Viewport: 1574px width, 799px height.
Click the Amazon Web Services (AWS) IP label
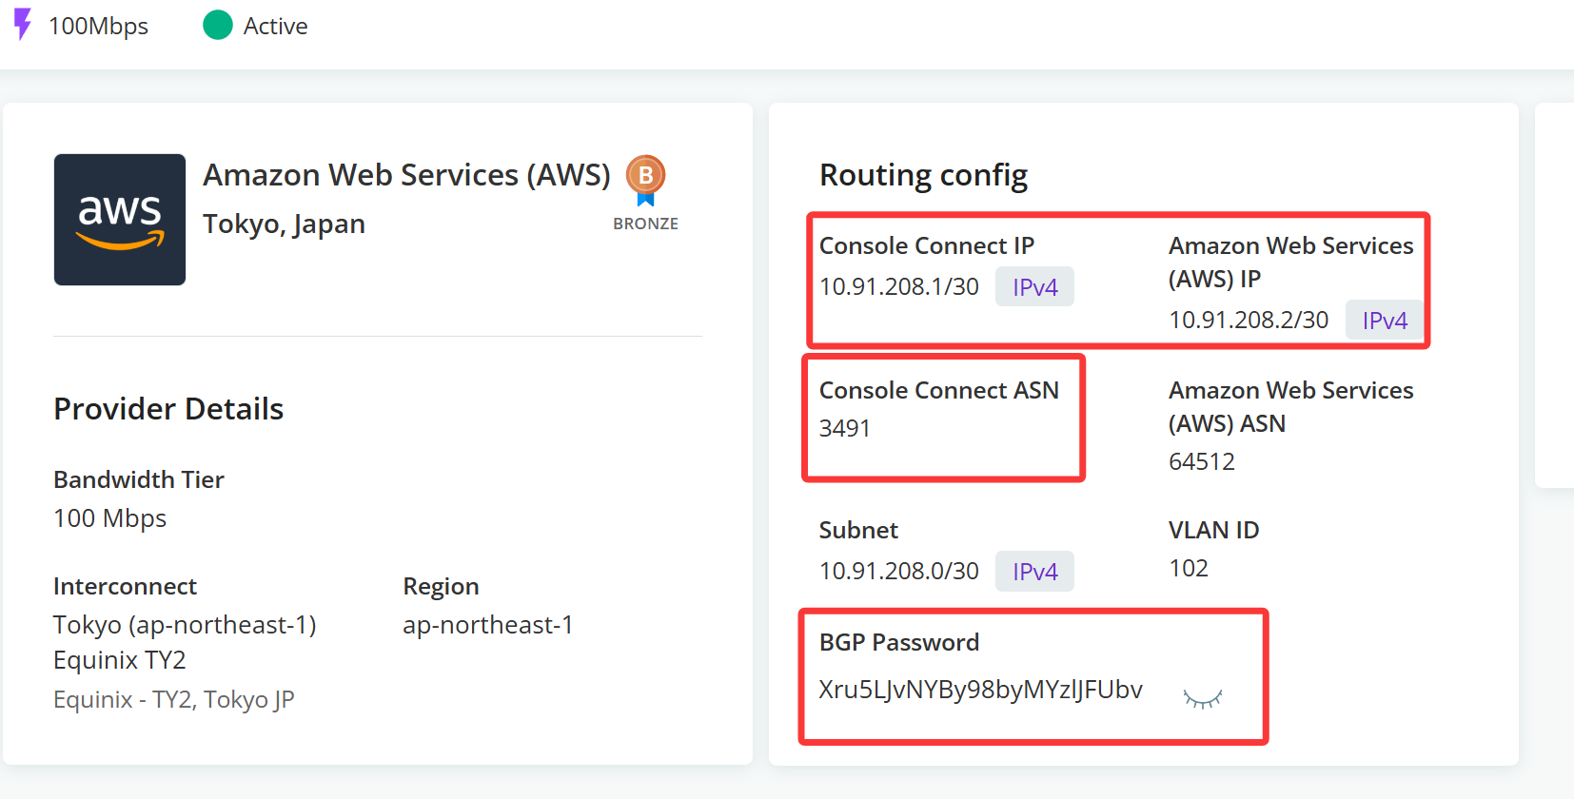click(x=1291, y=262)
